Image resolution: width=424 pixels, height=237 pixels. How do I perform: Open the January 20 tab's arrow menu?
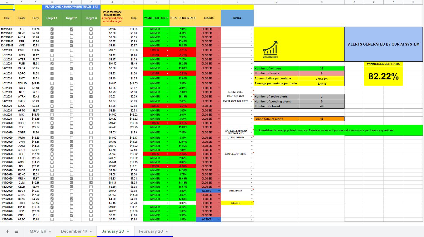[128, 231]
